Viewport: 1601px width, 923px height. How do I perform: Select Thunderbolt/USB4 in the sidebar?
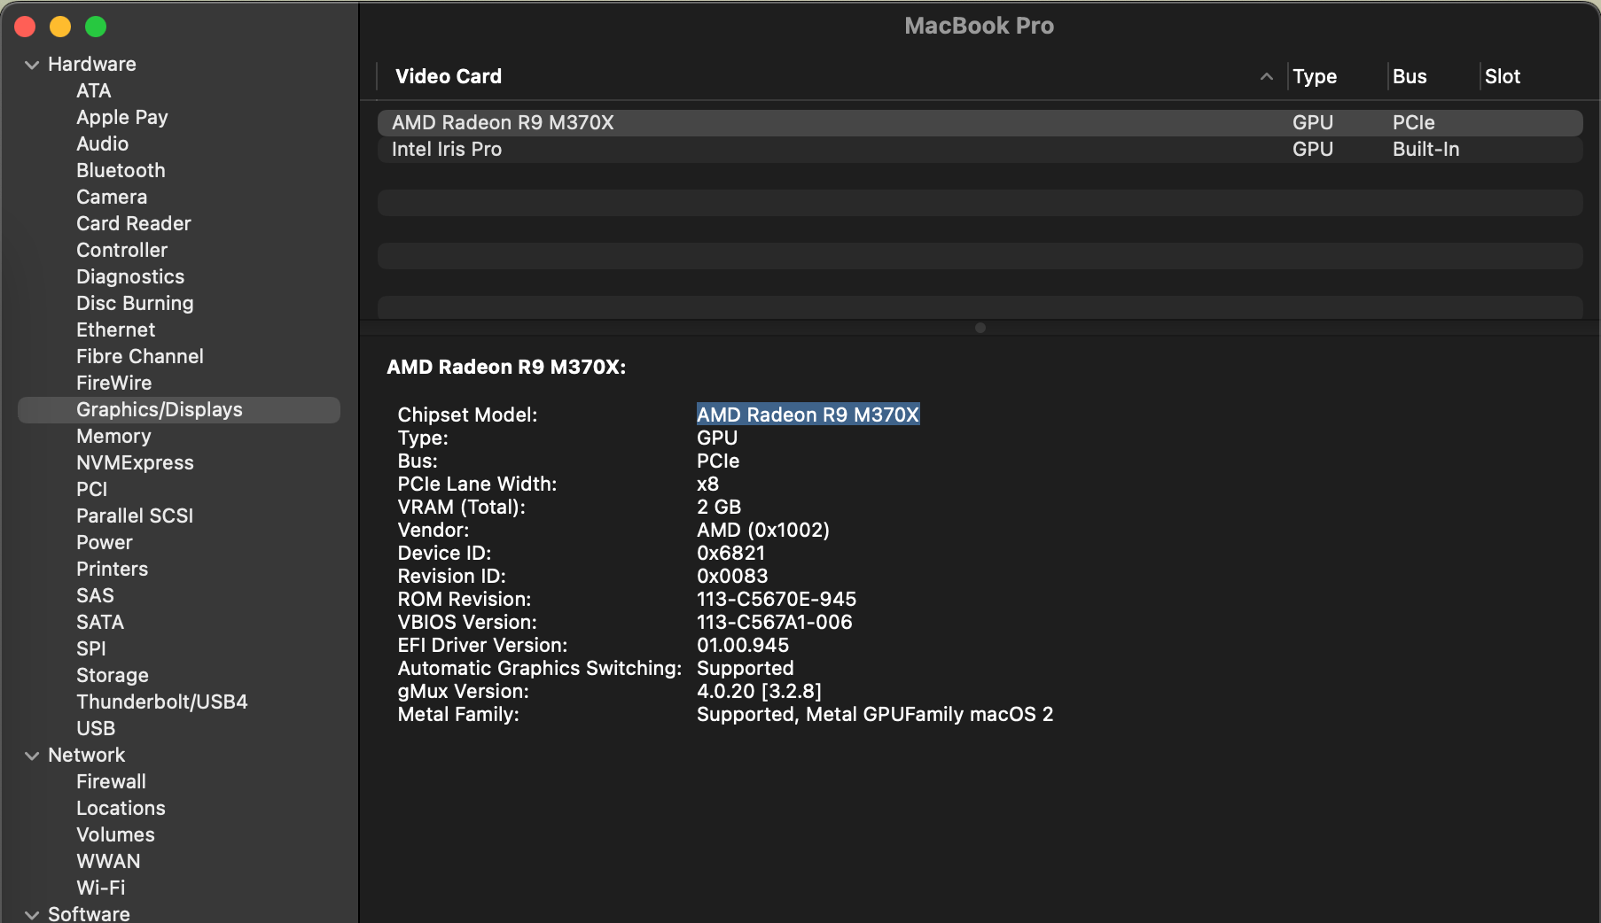point(162,702)
